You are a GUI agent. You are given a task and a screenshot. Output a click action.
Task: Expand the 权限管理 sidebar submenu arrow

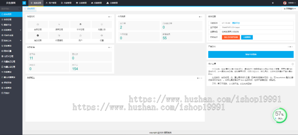[21, 30]
